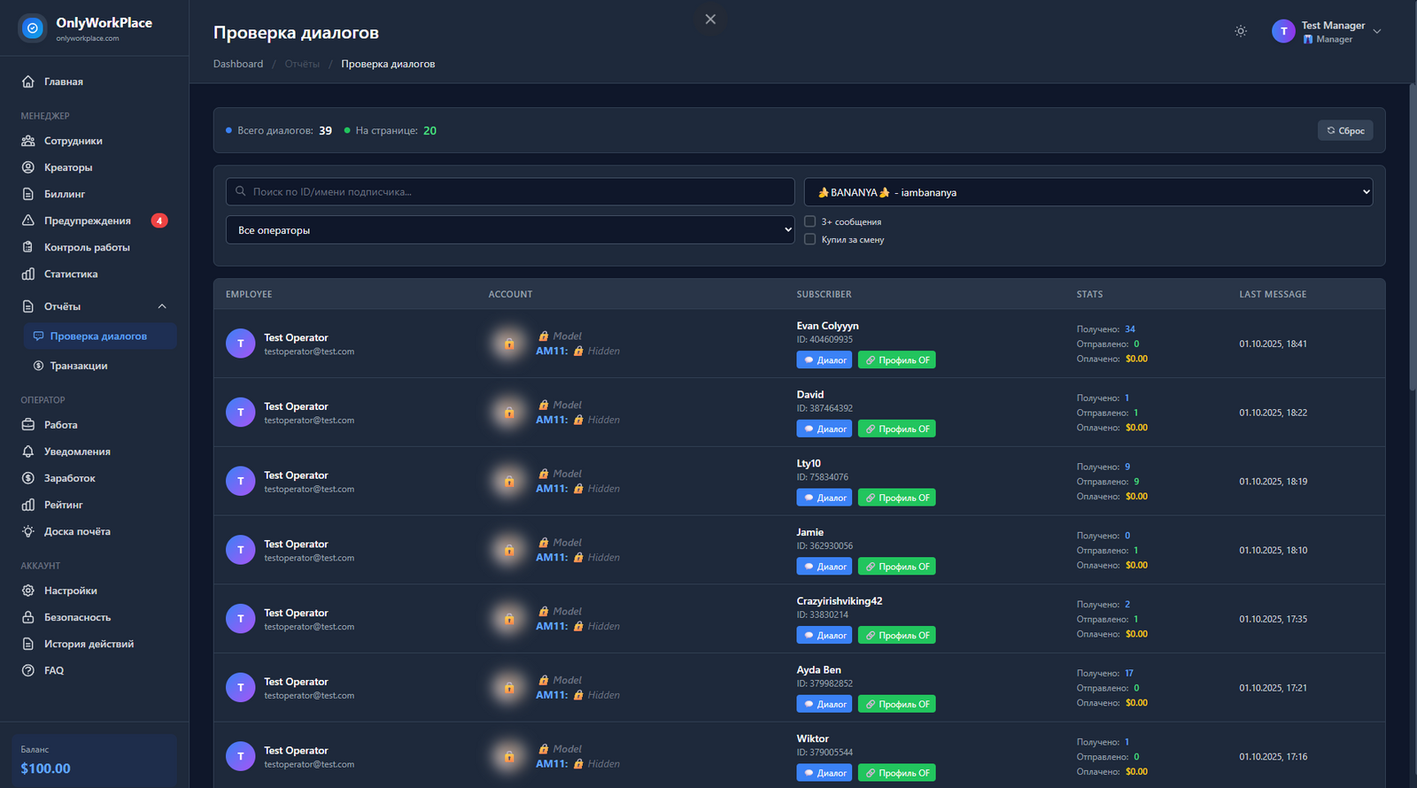This screenshot has width=1417, height=788.
Task: Expand the Test Manager account menu chevron
Action: coord(1377,32)
